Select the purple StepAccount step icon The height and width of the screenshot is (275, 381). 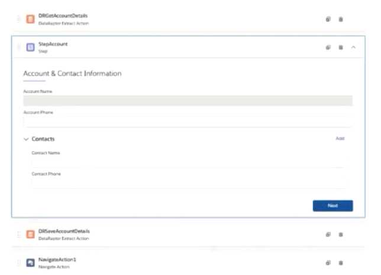(x=30, y=47)
